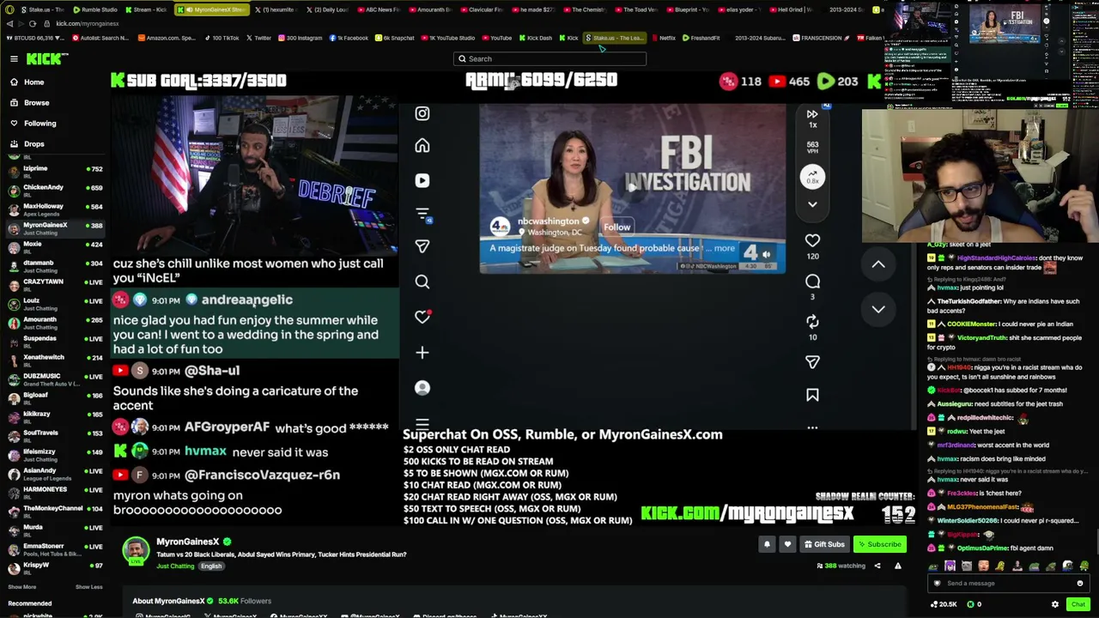
Task: Switch to the Rumble Studio browser tab
Action: 95,9
